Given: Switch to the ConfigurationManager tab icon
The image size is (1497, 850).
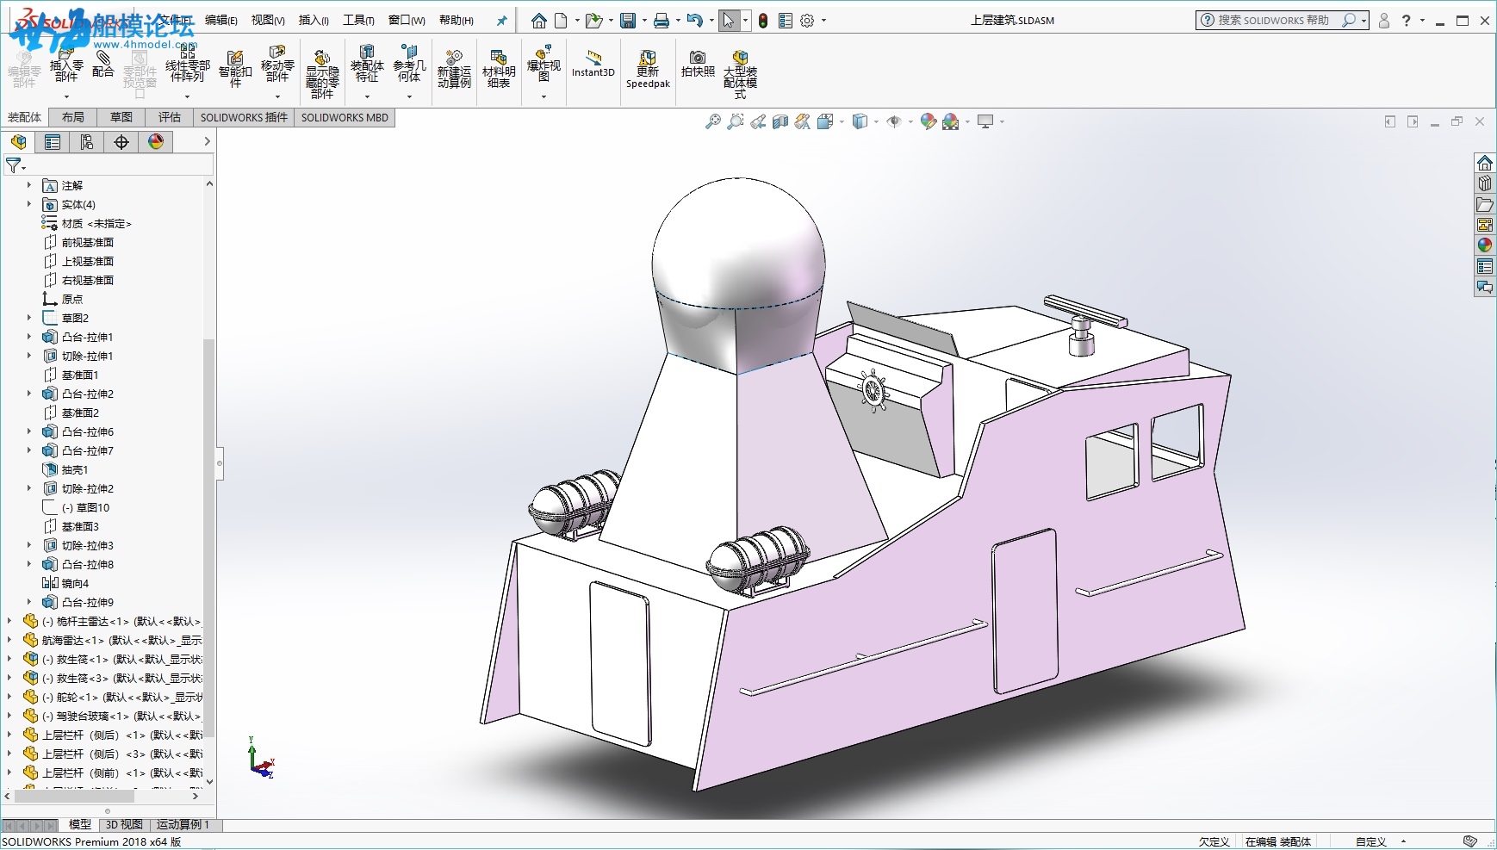Looking at the screenshot, I should click(87, 142).
